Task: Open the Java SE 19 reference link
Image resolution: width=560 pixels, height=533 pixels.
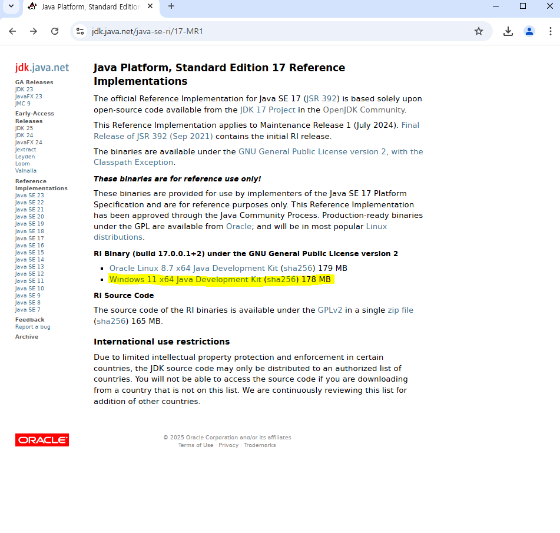Action: point(29,224)
